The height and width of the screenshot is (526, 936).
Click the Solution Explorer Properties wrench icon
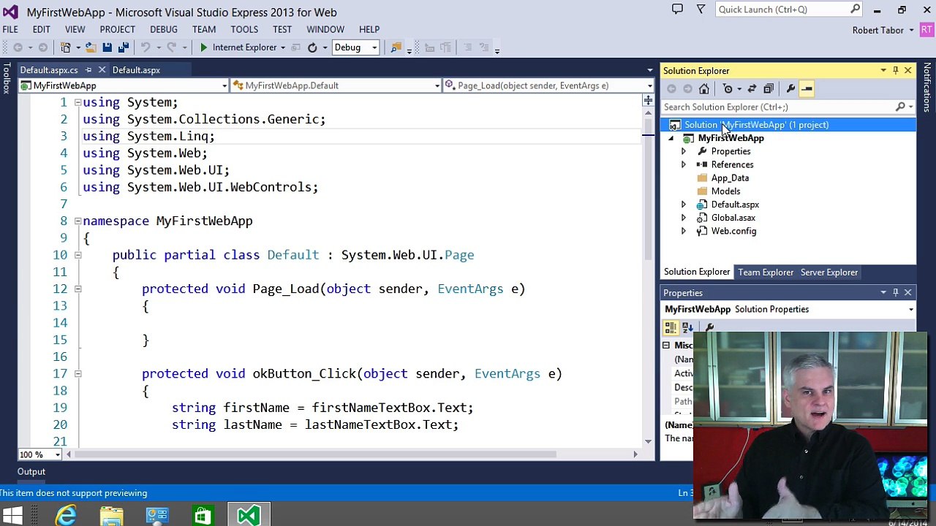[790, 88]
